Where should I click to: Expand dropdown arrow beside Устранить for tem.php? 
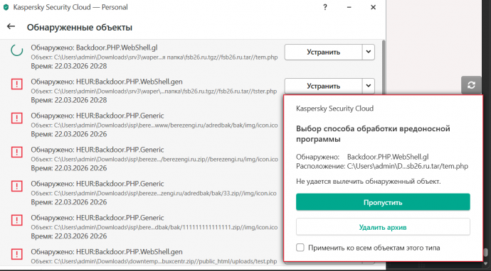tap(369, 52)
